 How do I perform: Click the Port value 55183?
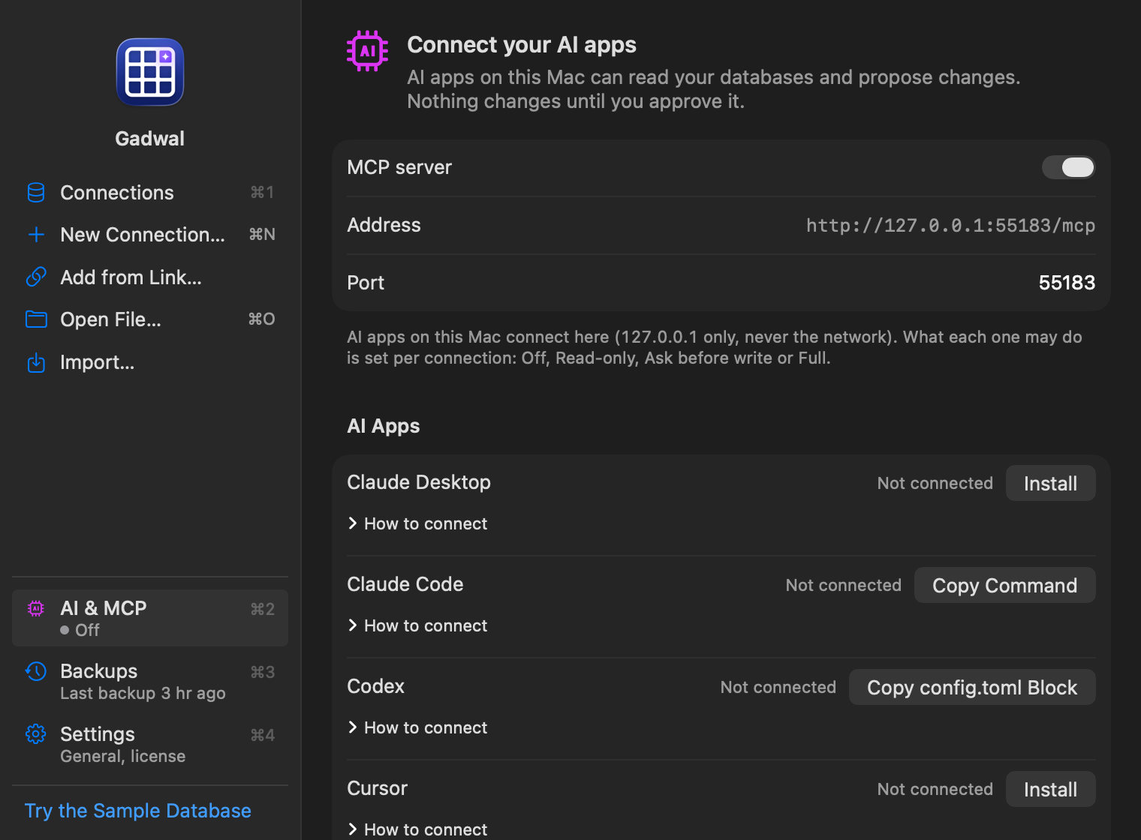(1067, 283)
